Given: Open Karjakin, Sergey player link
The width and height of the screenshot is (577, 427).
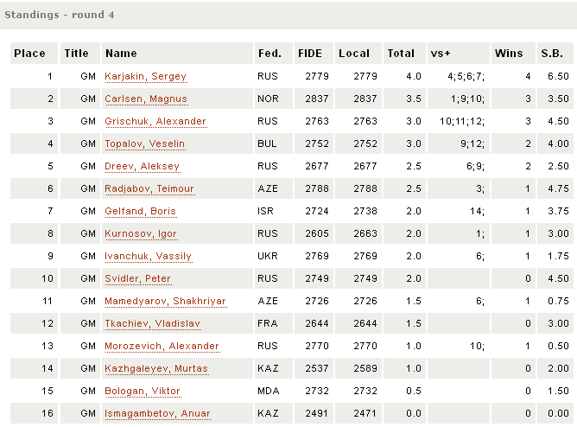Looking at the screenshot, I should coord(145,77).
